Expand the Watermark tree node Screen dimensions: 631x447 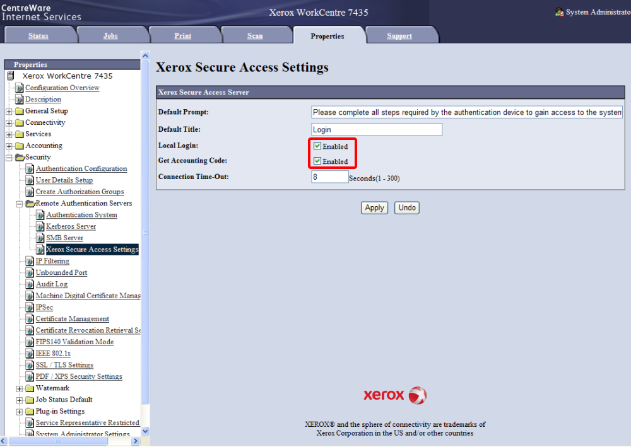20,388
